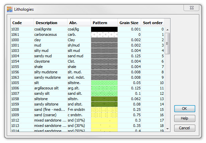Select code 1012 cell

22,121
